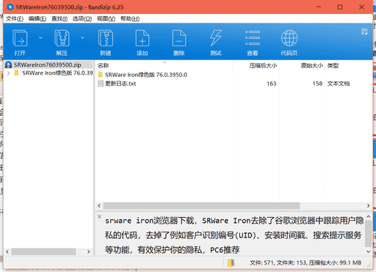The image size is (376, 272).
Task: Select the 更新日志.txt file
Action: tap(120, 84)
